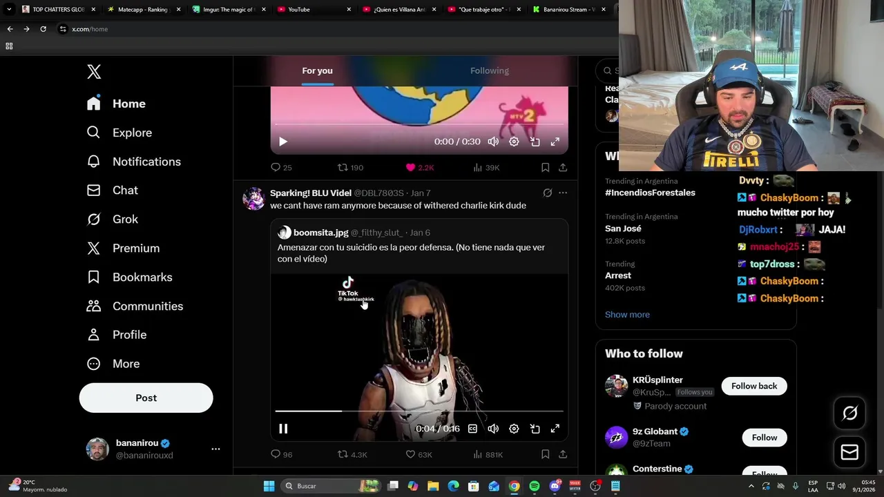Toggle picture-in-picture on the top video

(535, 142)
